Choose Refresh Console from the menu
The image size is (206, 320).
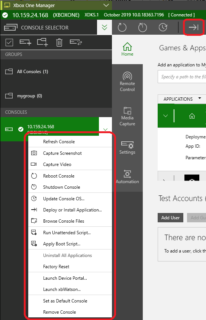pos(70,142)
